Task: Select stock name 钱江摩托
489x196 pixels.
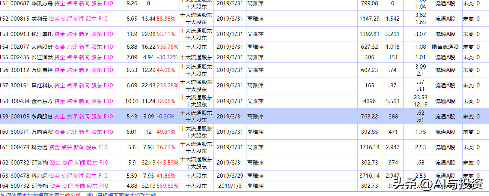Action: [42, 34]
